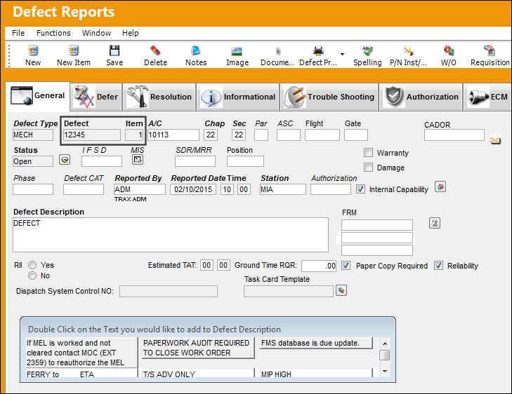Image resolution: width=512 pixels, height=394 pixels.
Task: Click the Delete eraser icon
Action: (155, 51)
